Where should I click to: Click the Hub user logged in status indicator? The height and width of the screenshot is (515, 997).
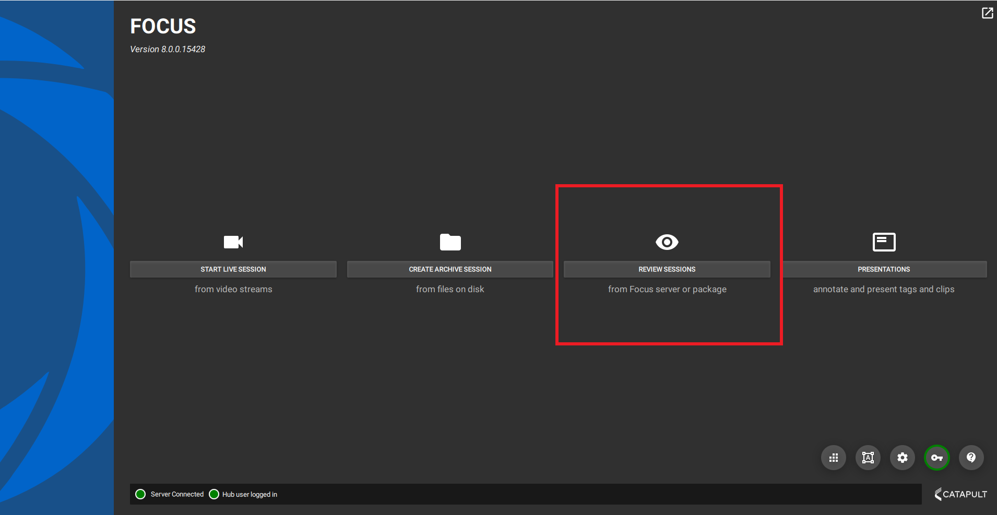(x=214, y=494)
